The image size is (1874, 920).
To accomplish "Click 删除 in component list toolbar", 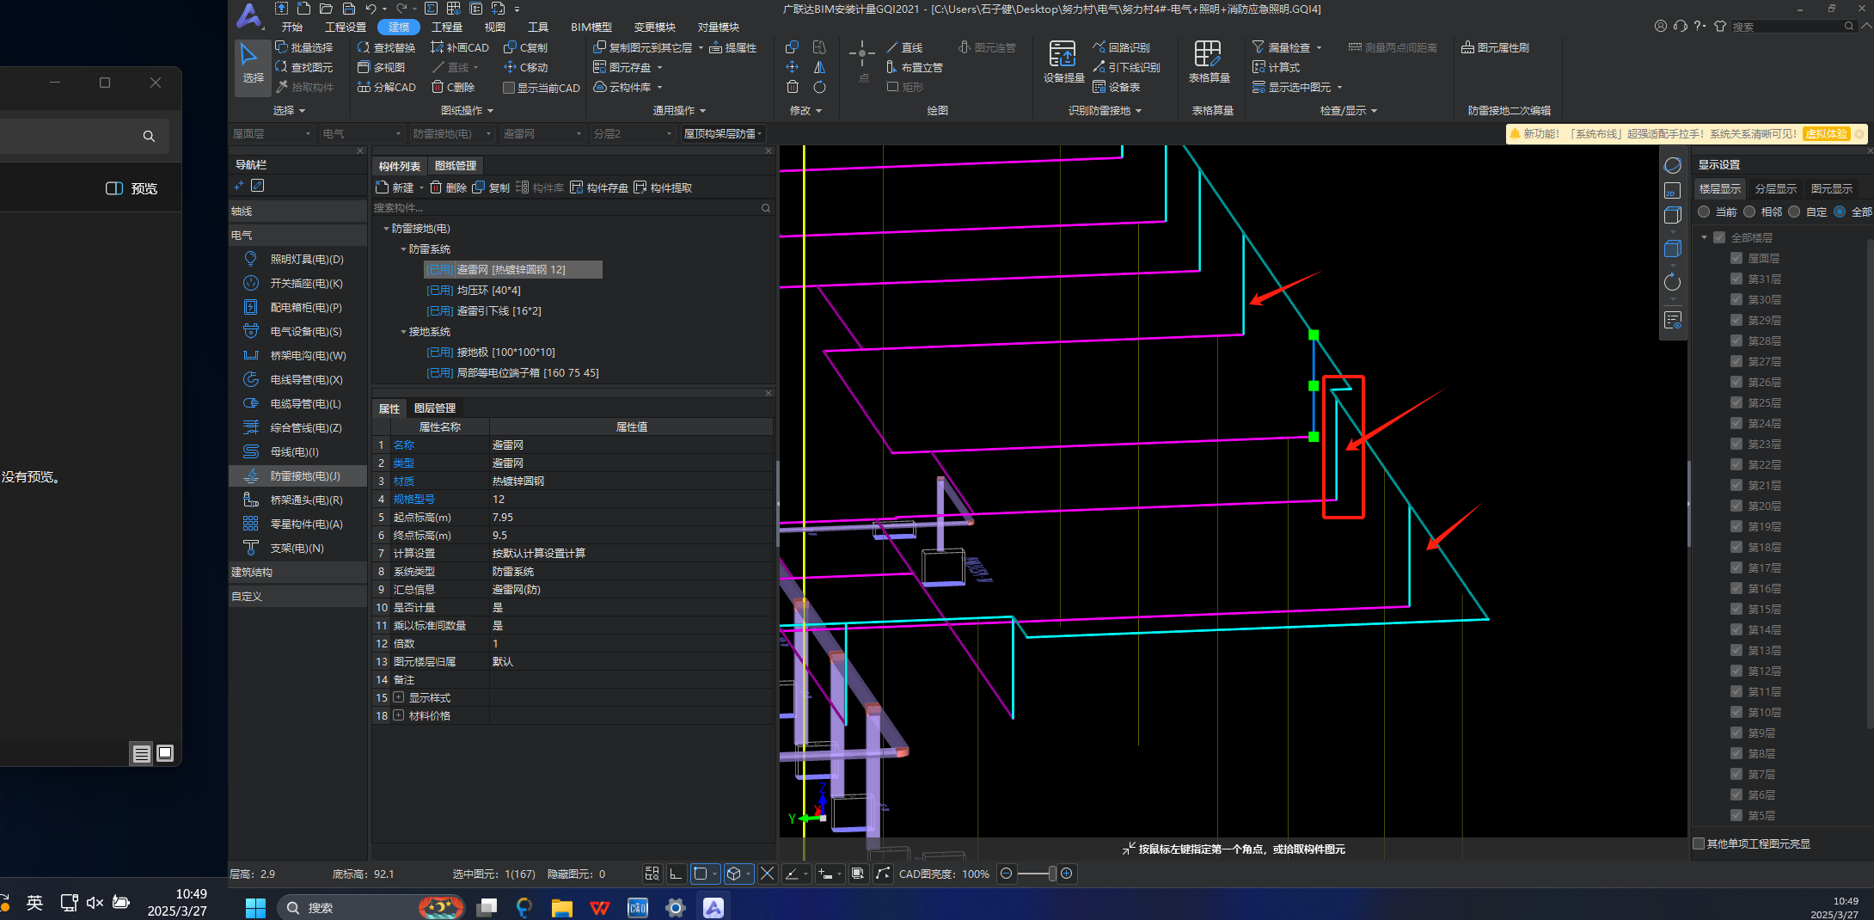I will pyautogui.click(x=448, y=187).
